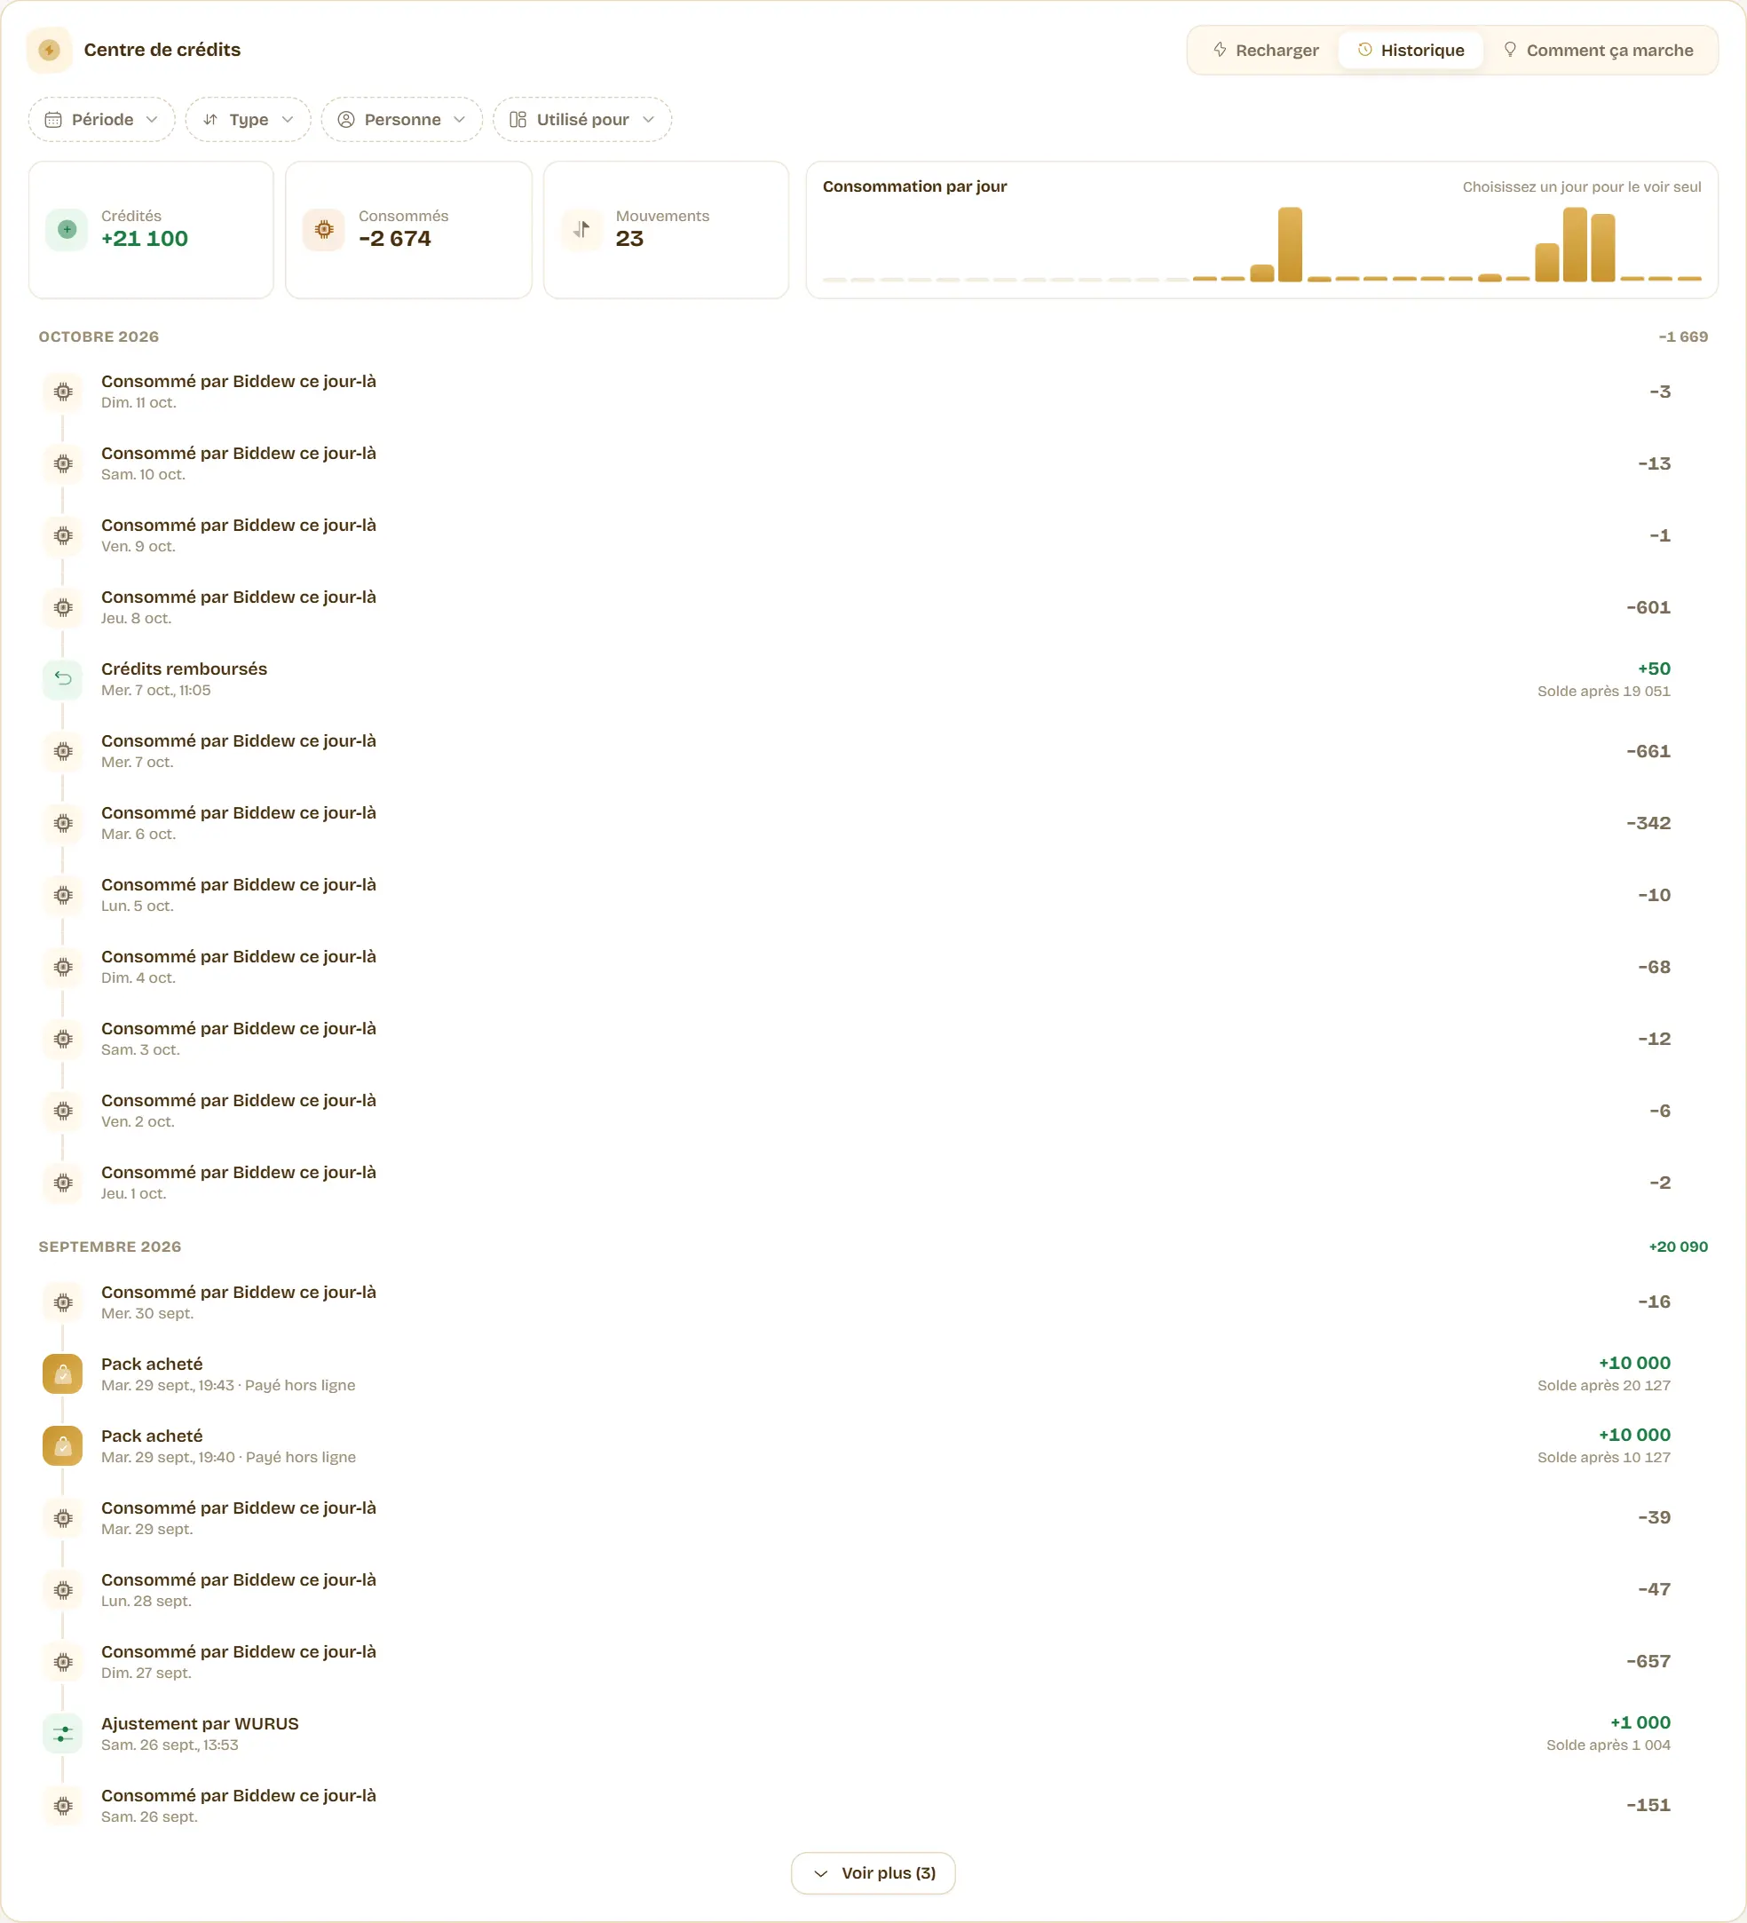Click the SEPTEMBRE 2026 section header
This screenshot has height=1923, width=1747.
click(110, 1246)
